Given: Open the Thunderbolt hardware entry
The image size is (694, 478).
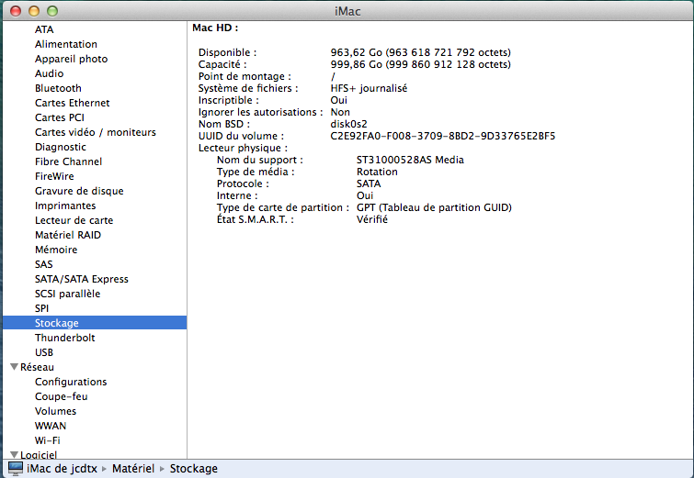Looking at the screenshot, I should pos(64,338).
